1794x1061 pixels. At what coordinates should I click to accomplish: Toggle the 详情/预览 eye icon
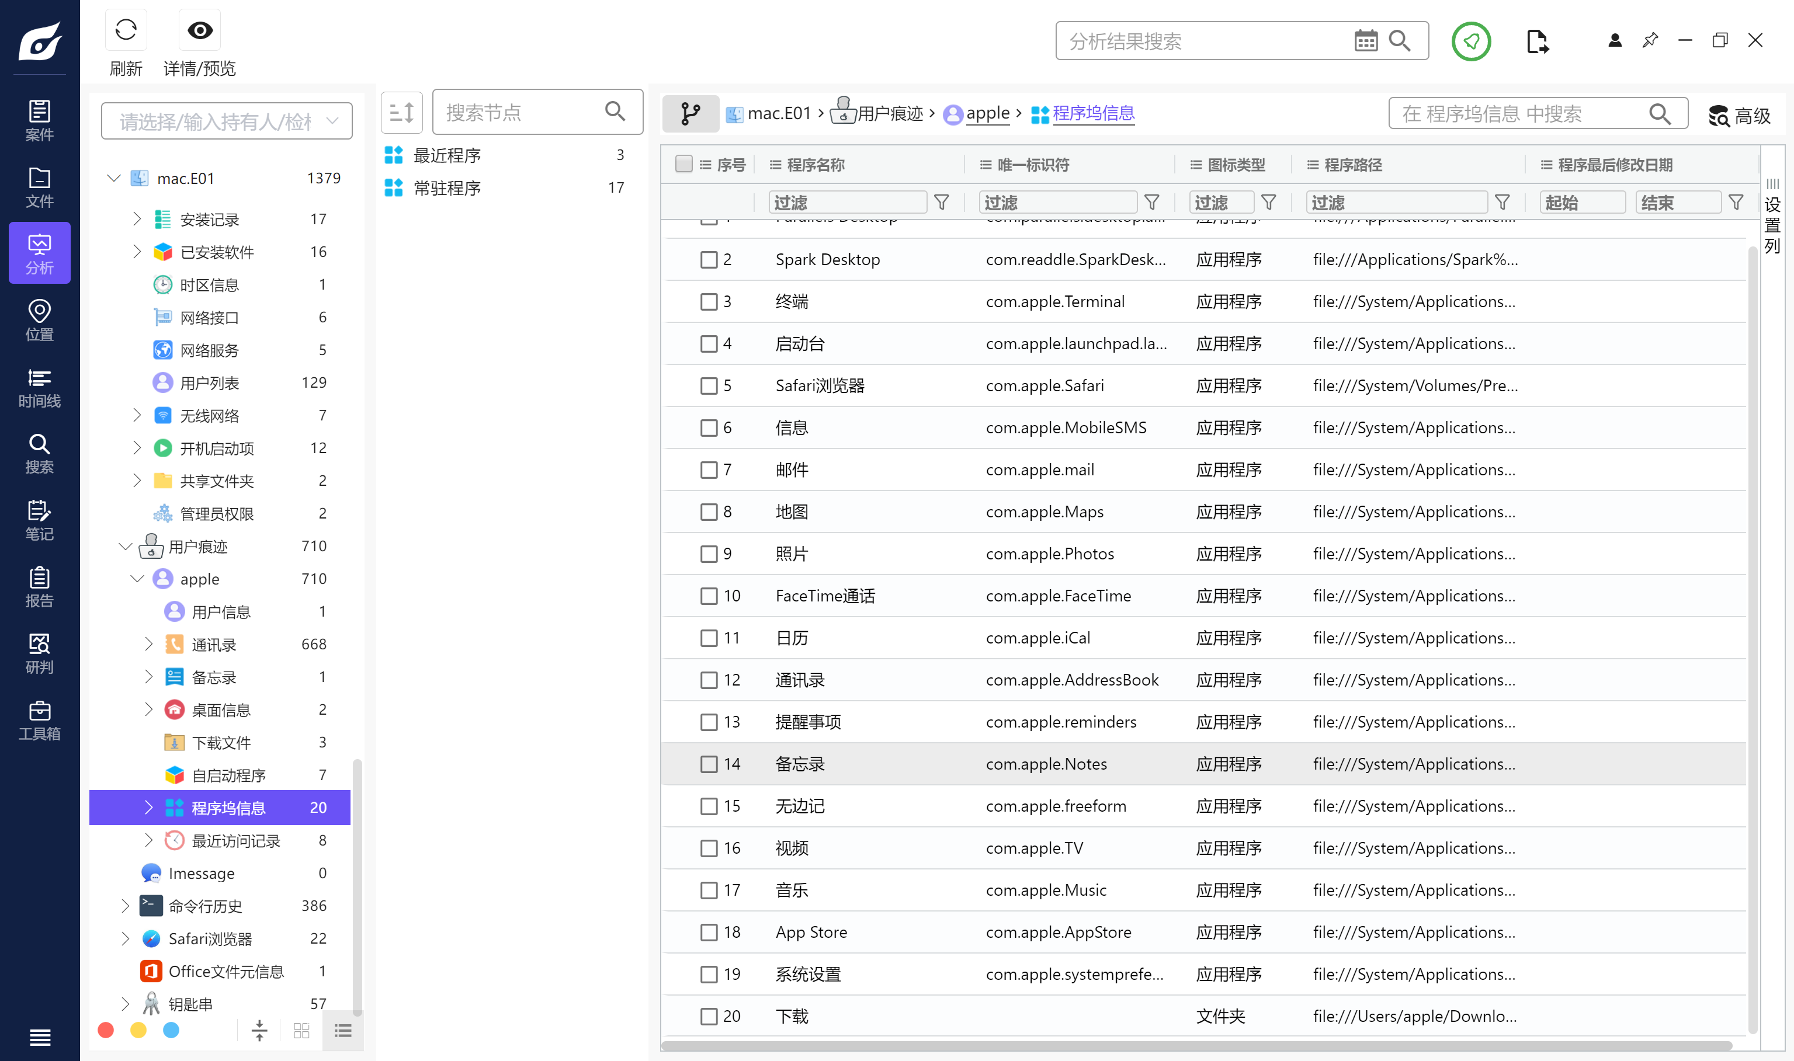click(199, 30)
